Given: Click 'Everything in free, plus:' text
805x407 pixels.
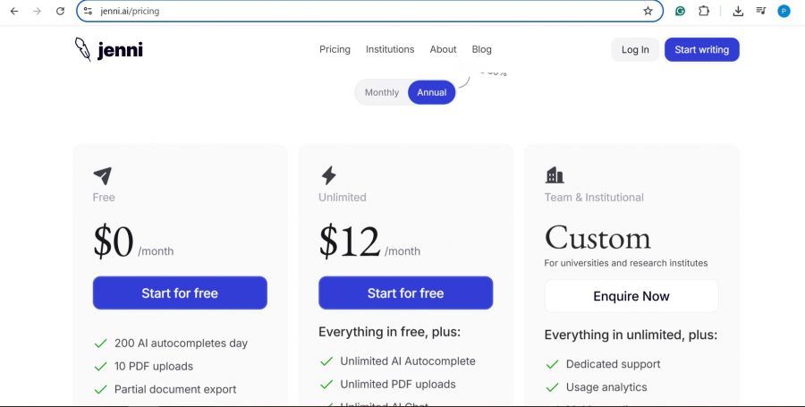Looking at the screenshot, I should pyautogui.click(x=390, y=332).
